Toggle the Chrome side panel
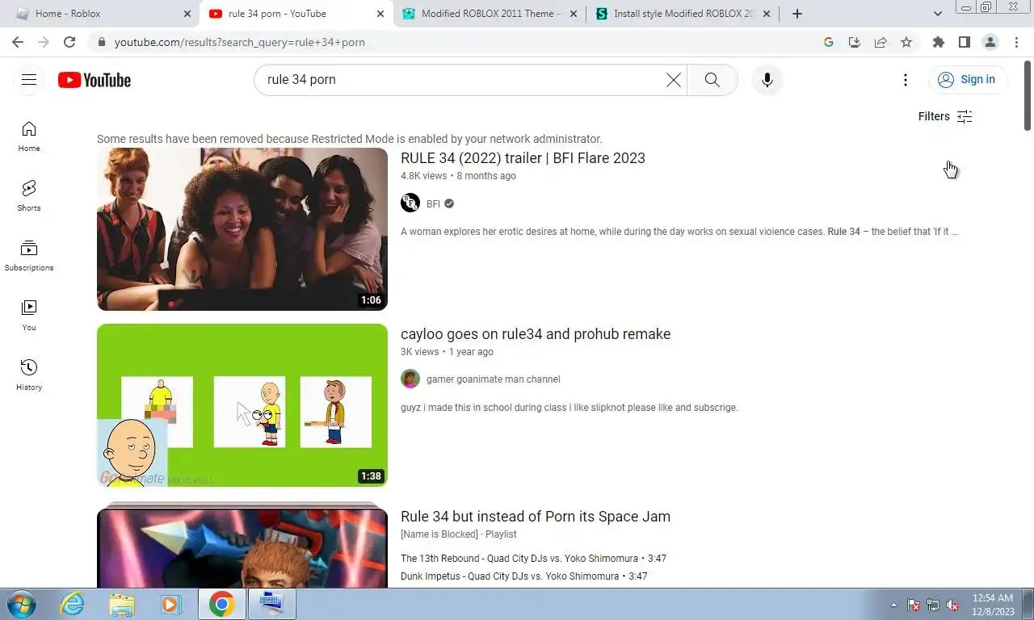 [x=964, y=42]
